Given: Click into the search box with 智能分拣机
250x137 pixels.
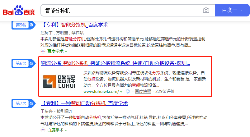Looking at the screenshot, I should coord(121,10).
